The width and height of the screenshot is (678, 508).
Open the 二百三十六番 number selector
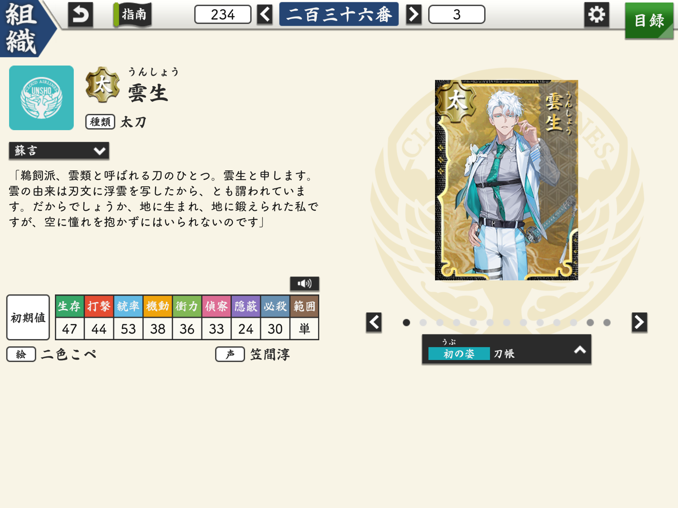(339, 14)
